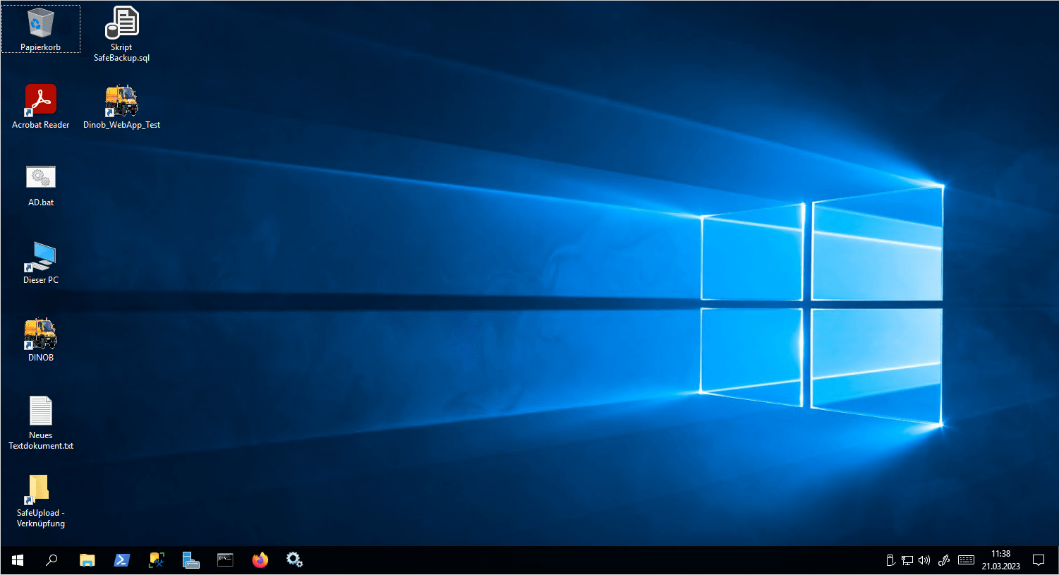
Task: Open the touch keyboard tray icon
Action: [967, 560]
